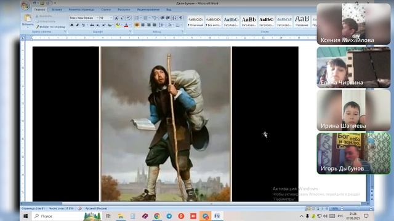Adjust the zoom slider in status bar
394x221 pixels.
pyautogui.click(x=357, y=209)
